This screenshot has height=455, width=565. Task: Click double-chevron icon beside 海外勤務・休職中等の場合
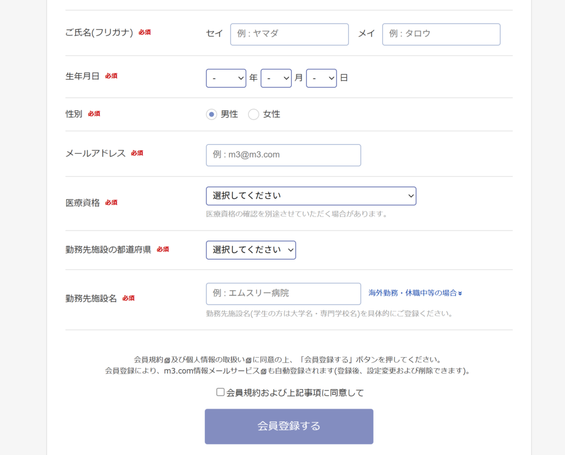[460, 293]
